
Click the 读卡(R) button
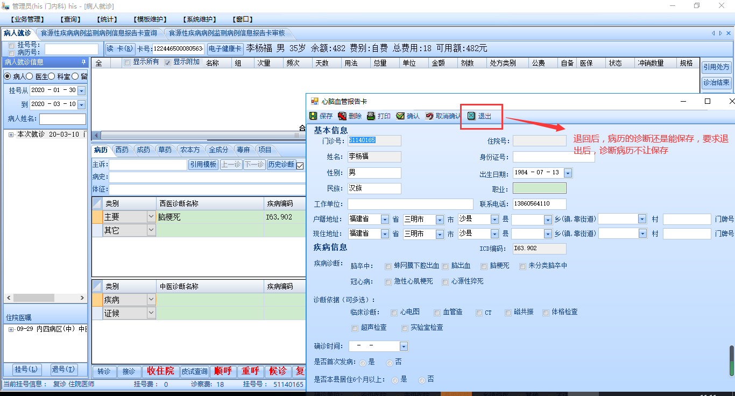click(120, 49)
